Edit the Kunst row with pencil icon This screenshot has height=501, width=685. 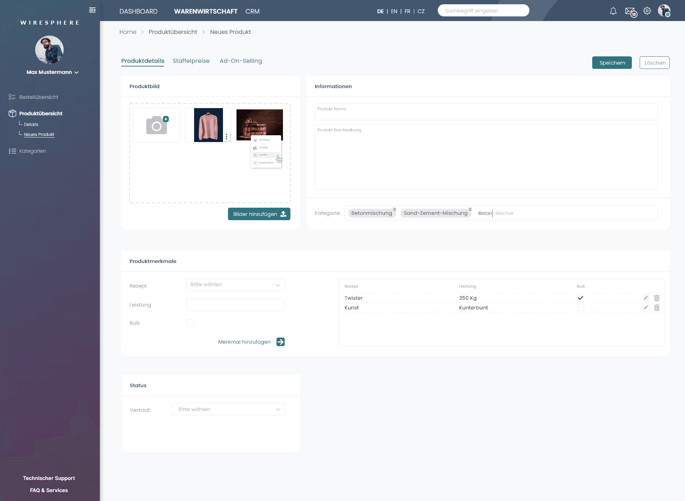[x=646, y=308]
